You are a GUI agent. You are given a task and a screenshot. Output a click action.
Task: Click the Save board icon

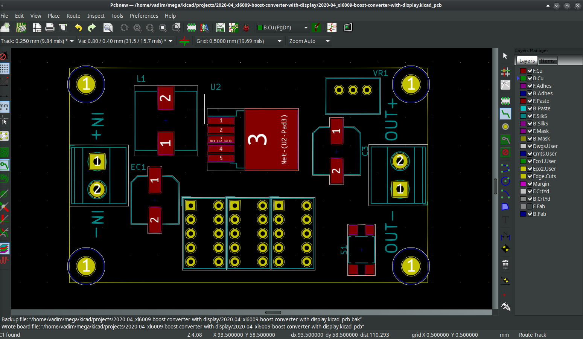coord(6,27)
